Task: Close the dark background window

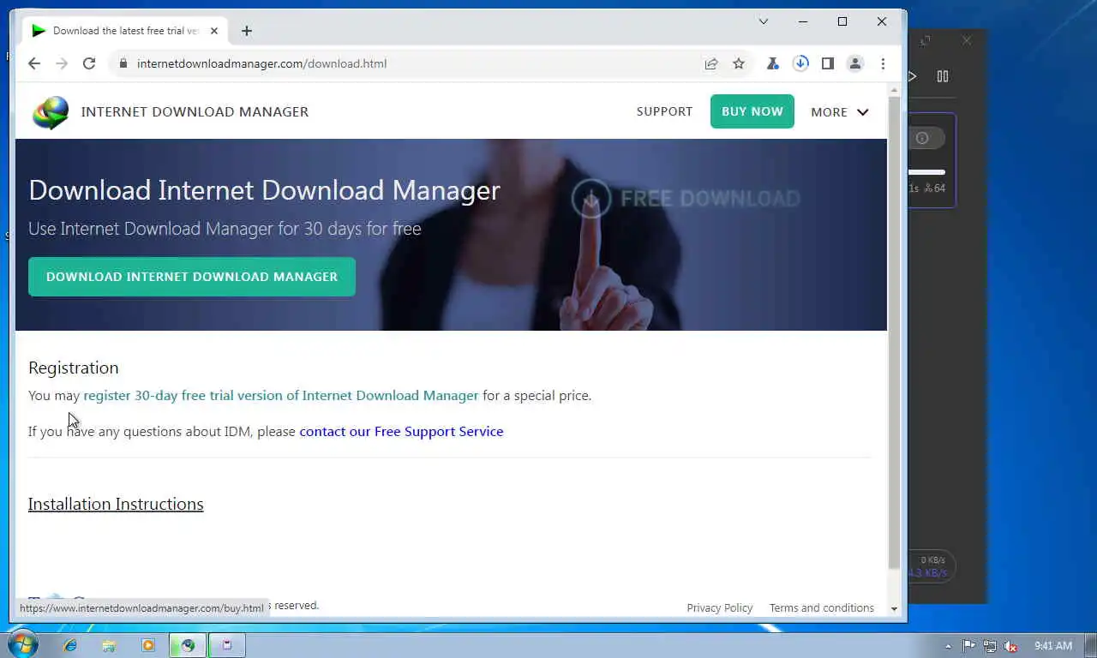Action: [967, 40]
